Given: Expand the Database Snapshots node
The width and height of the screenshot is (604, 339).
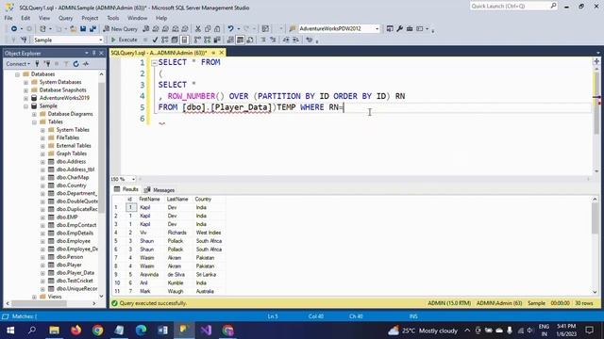Looking at the screenshot, I should [x=25, y=90].
